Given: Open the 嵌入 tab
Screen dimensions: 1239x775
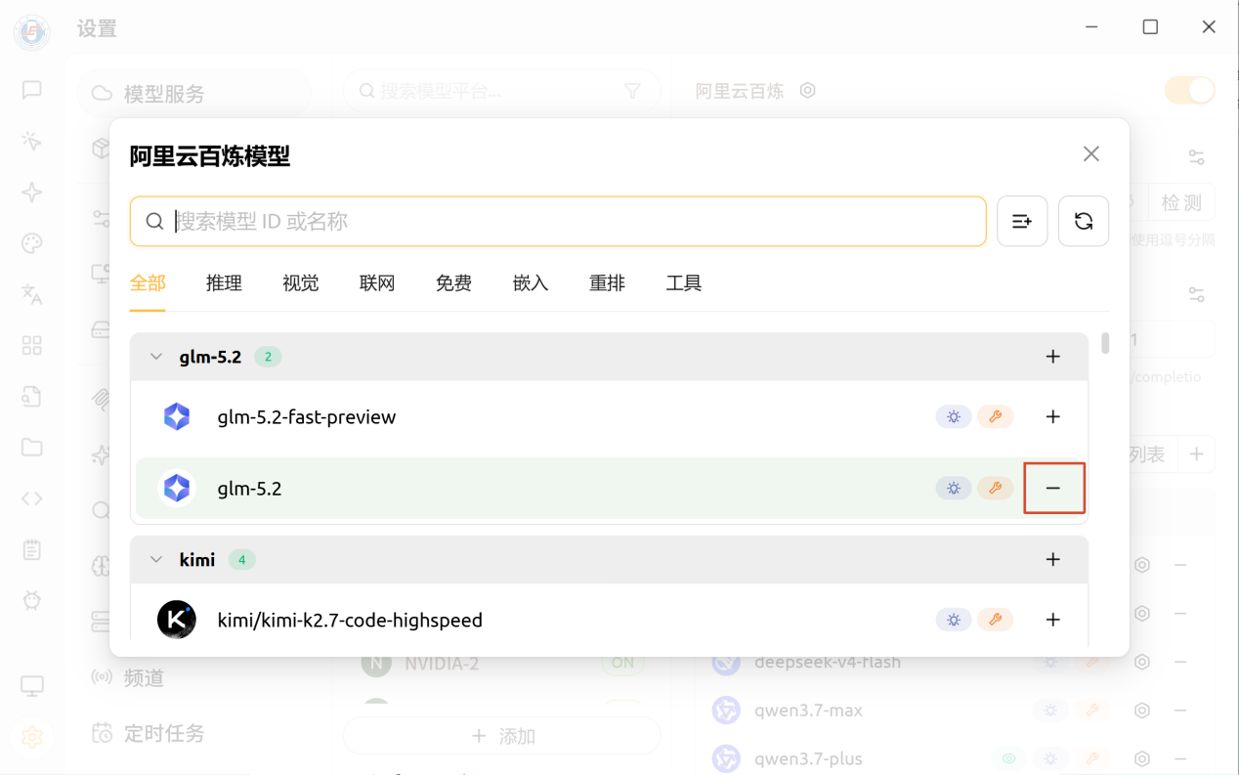Looking at the screenshot, I should (531, 283).
